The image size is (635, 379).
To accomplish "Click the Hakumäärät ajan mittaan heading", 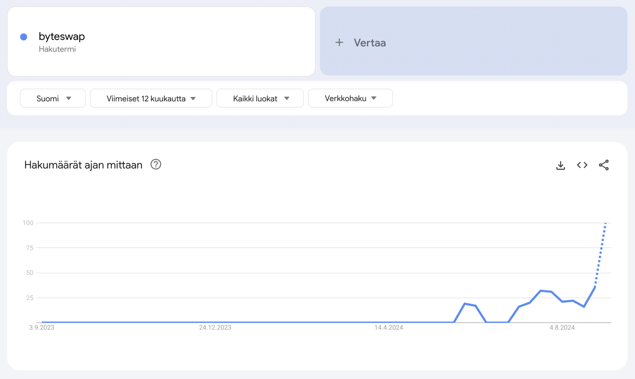I will (83, 165).
